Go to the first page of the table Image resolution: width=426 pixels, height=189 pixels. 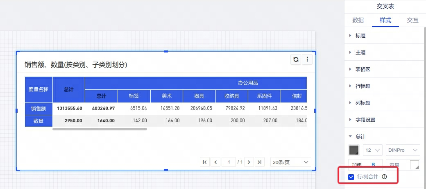coord(205,162)
